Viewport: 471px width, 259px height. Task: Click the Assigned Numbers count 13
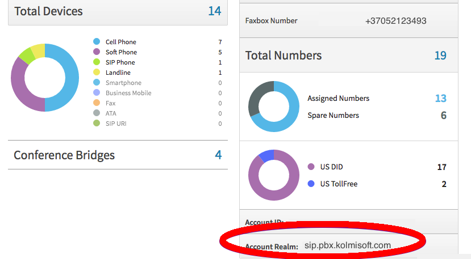tap(440, 98)
